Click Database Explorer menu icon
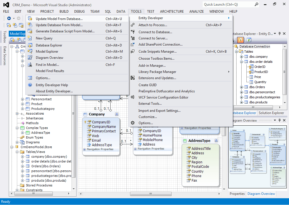 pyautogui.click(x=30, y=45)
